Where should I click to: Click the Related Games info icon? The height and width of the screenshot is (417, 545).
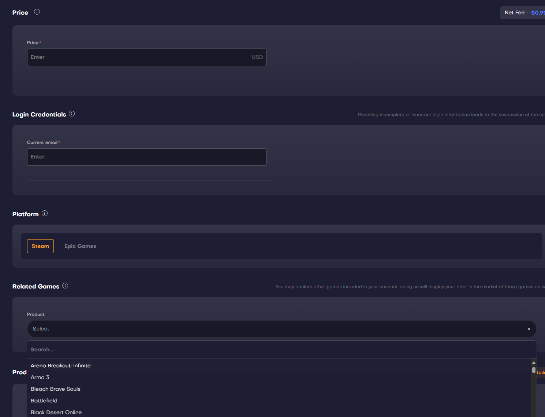click(65, 286)
